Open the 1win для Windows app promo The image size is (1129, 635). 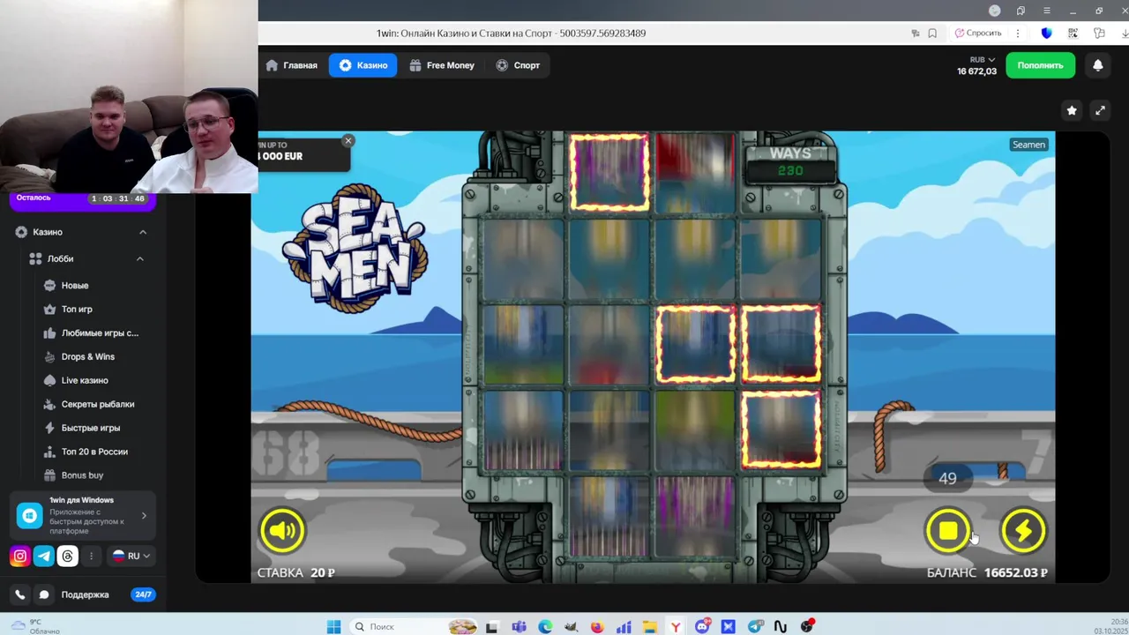pyautogui.click(x=84, y=515)
